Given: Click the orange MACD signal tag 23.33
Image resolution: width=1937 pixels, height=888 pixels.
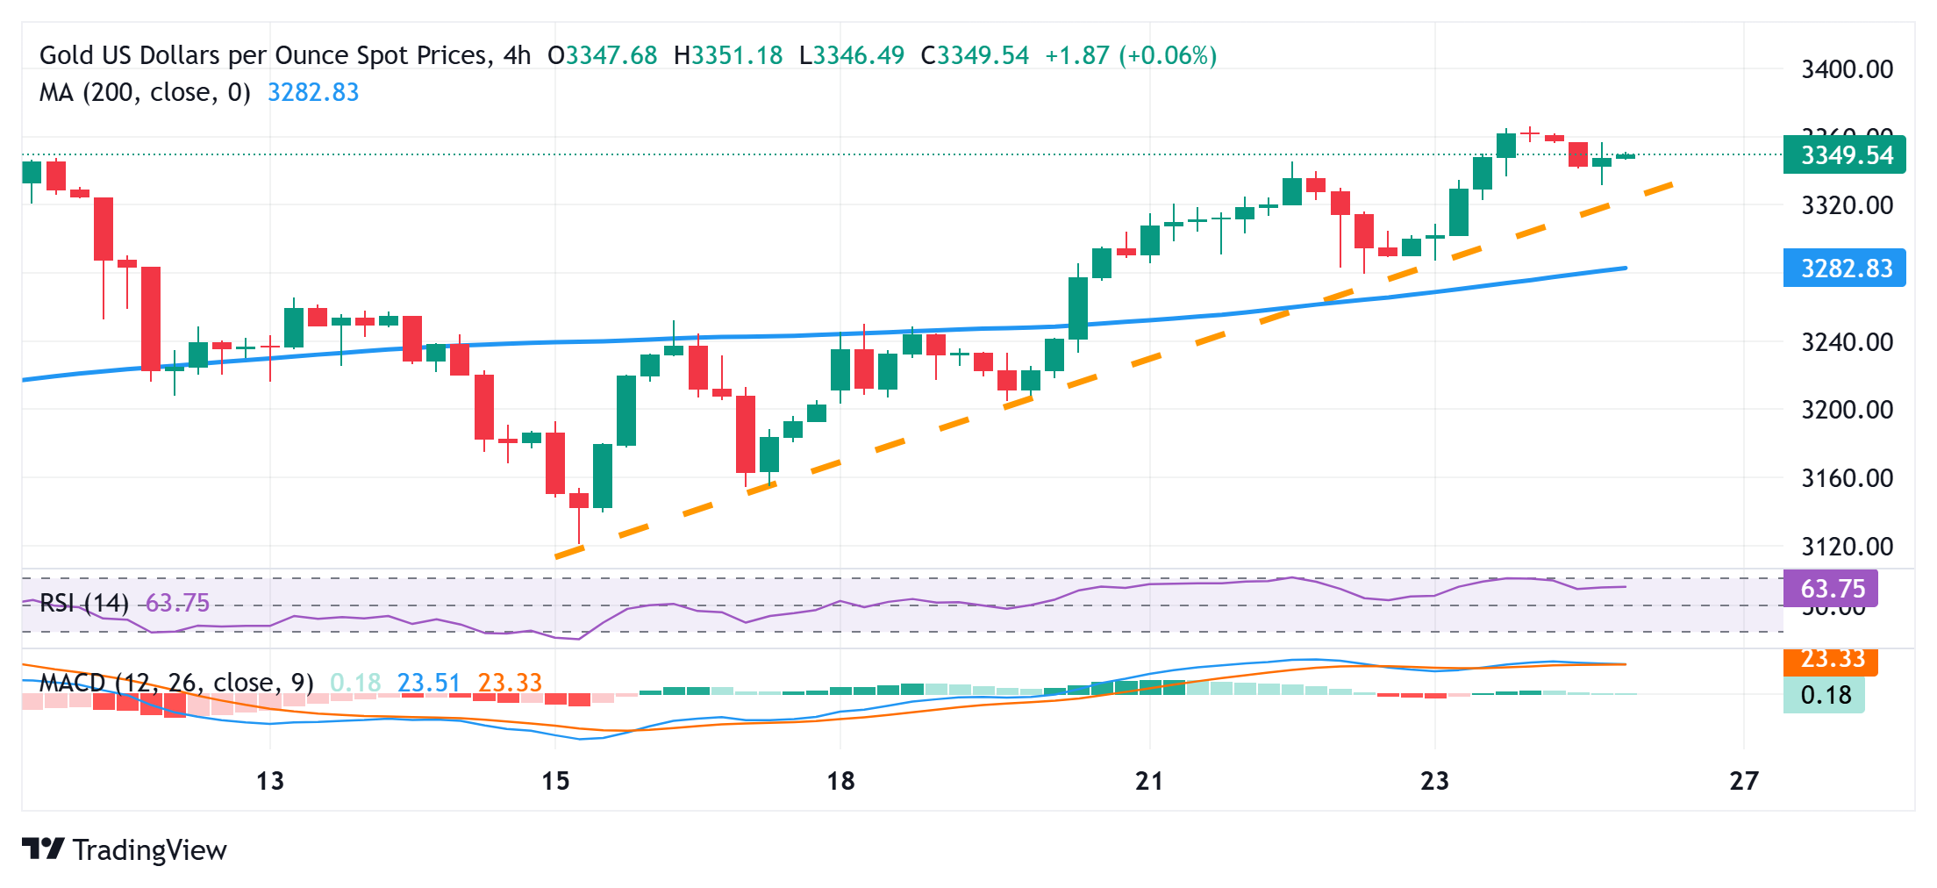Looking at the screenshot, I should tap(1831, 660).
